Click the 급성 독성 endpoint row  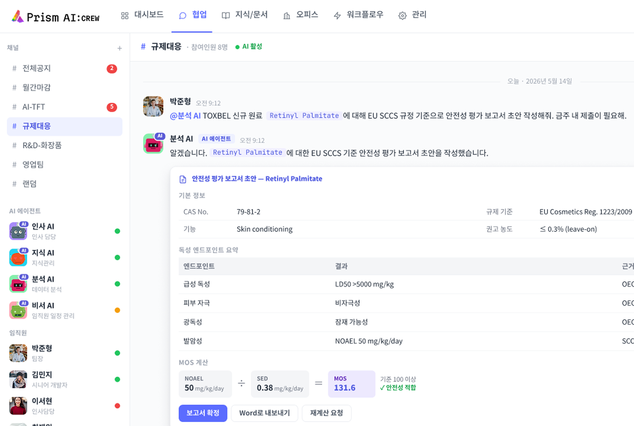pos(406,284)
